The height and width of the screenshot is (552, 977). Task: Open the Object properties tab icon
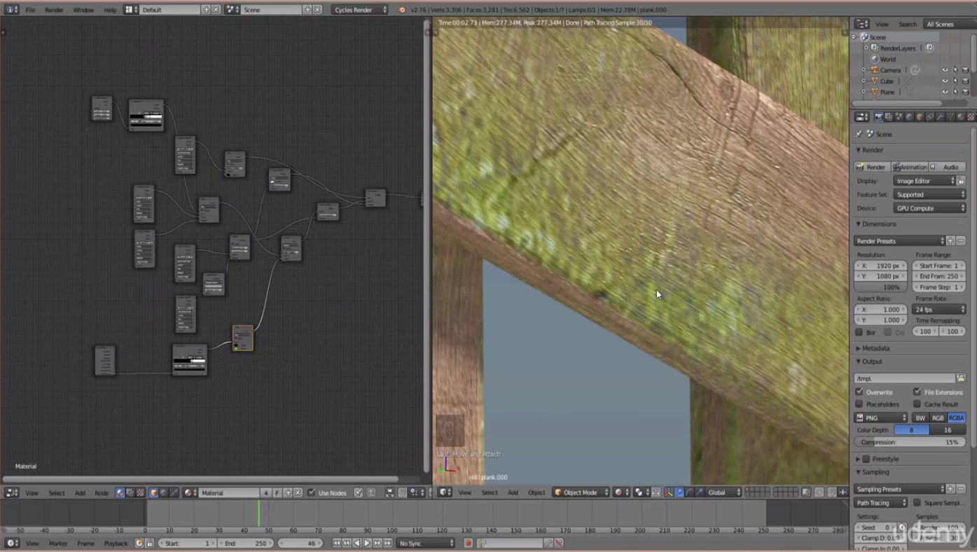click(x=920, y=117)
